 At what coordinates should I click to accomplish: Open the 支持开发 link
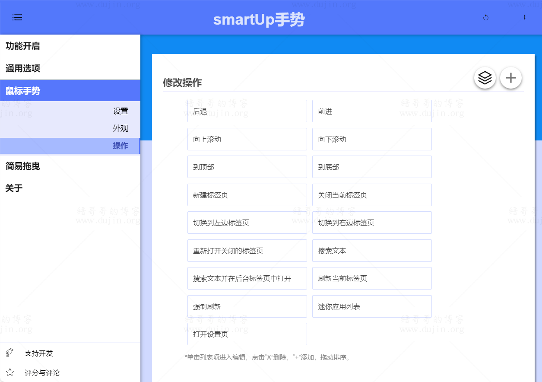70,353
